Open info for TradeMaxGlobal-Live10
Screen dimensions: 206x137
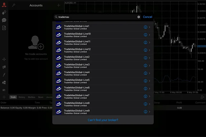tap(145, 35)
